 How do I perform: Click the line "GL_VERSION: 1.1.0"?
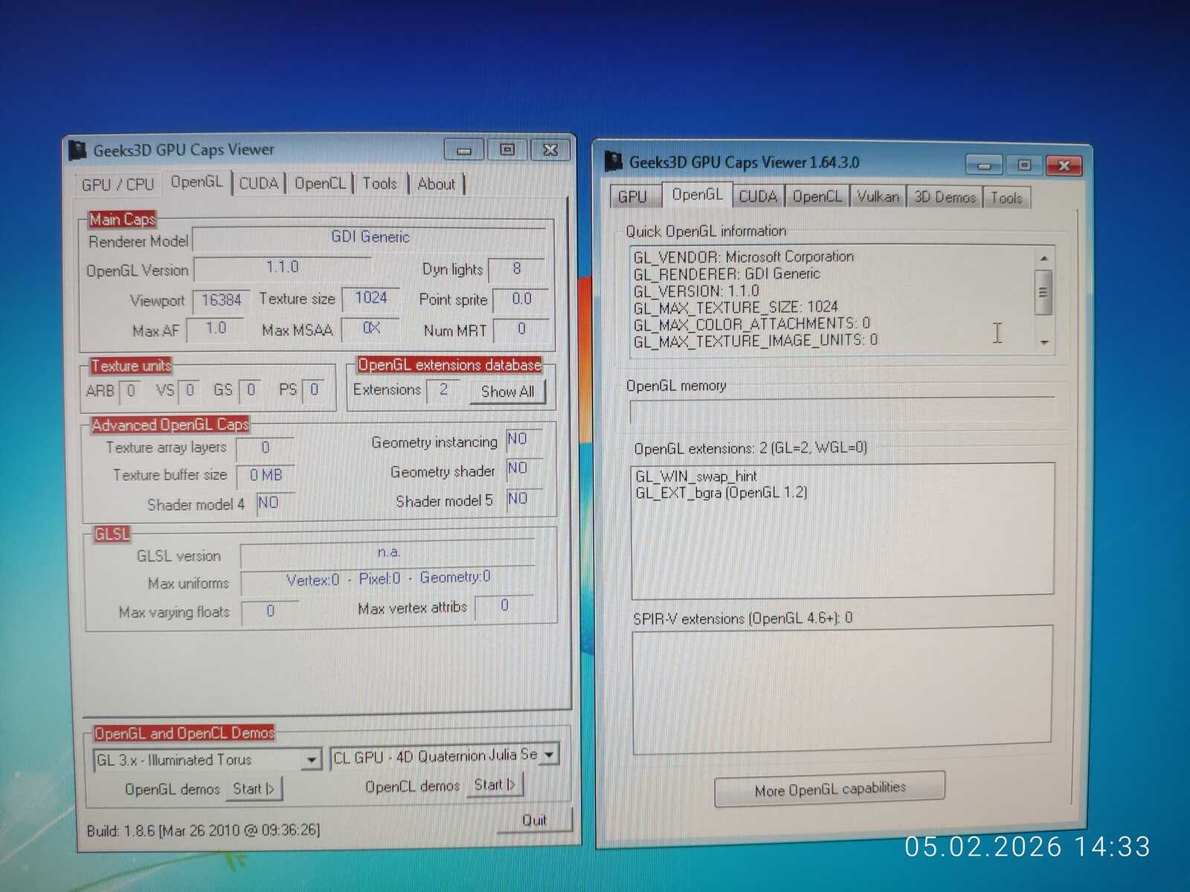696,291
